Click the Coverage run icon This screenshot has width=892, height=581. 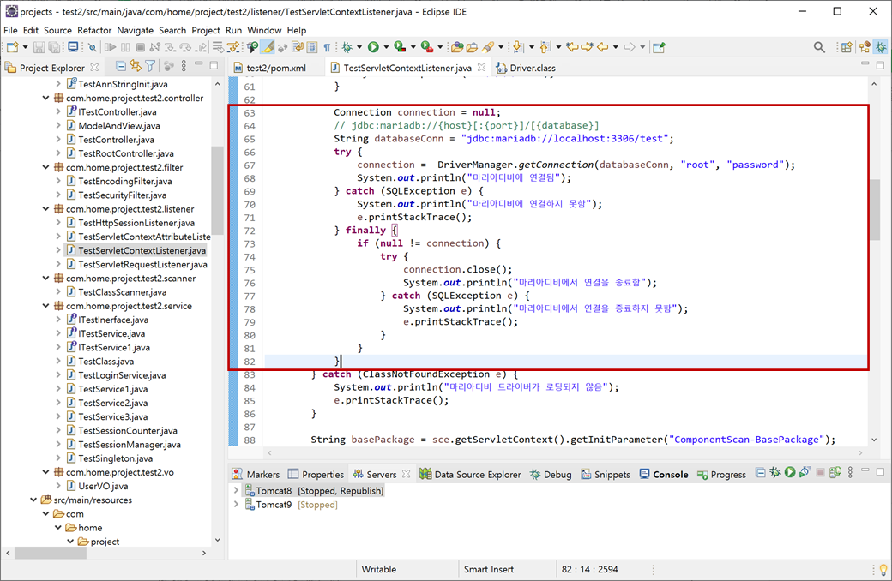click(400, 47)
